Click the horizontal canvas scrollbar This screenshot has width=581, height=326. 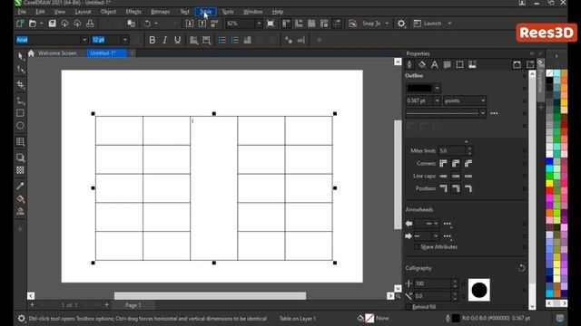210,296
